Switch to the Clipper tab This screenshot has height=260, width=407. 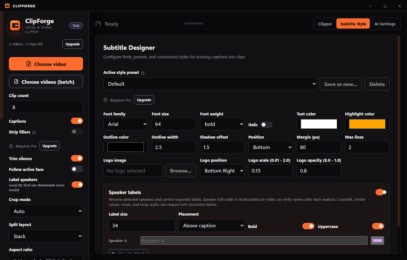pos(325,24)
